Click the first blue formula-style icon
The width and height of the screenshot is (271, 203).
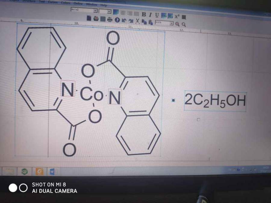tap(164, 16)
